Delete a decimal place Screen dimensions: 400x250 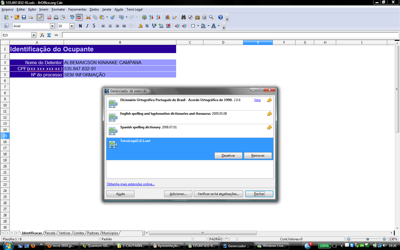click(x=168, y=26)
